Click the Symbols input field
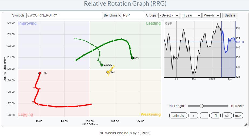 point(64,15)
